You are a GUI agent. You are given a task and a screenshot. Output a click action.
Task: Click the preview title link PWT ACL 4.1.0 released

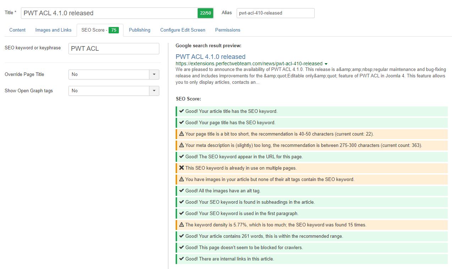210,57
